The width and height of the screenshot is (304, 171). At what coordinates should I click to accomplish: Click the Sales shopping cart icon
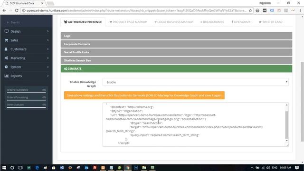6,40
